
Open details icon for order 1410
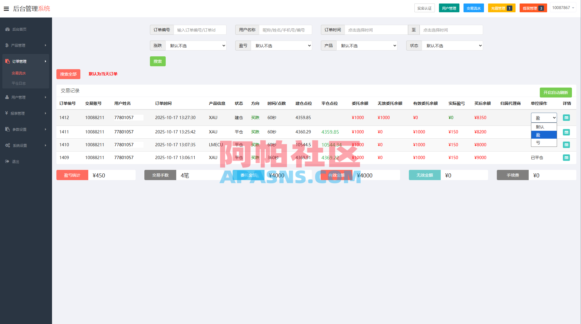(x=566, y=145)
